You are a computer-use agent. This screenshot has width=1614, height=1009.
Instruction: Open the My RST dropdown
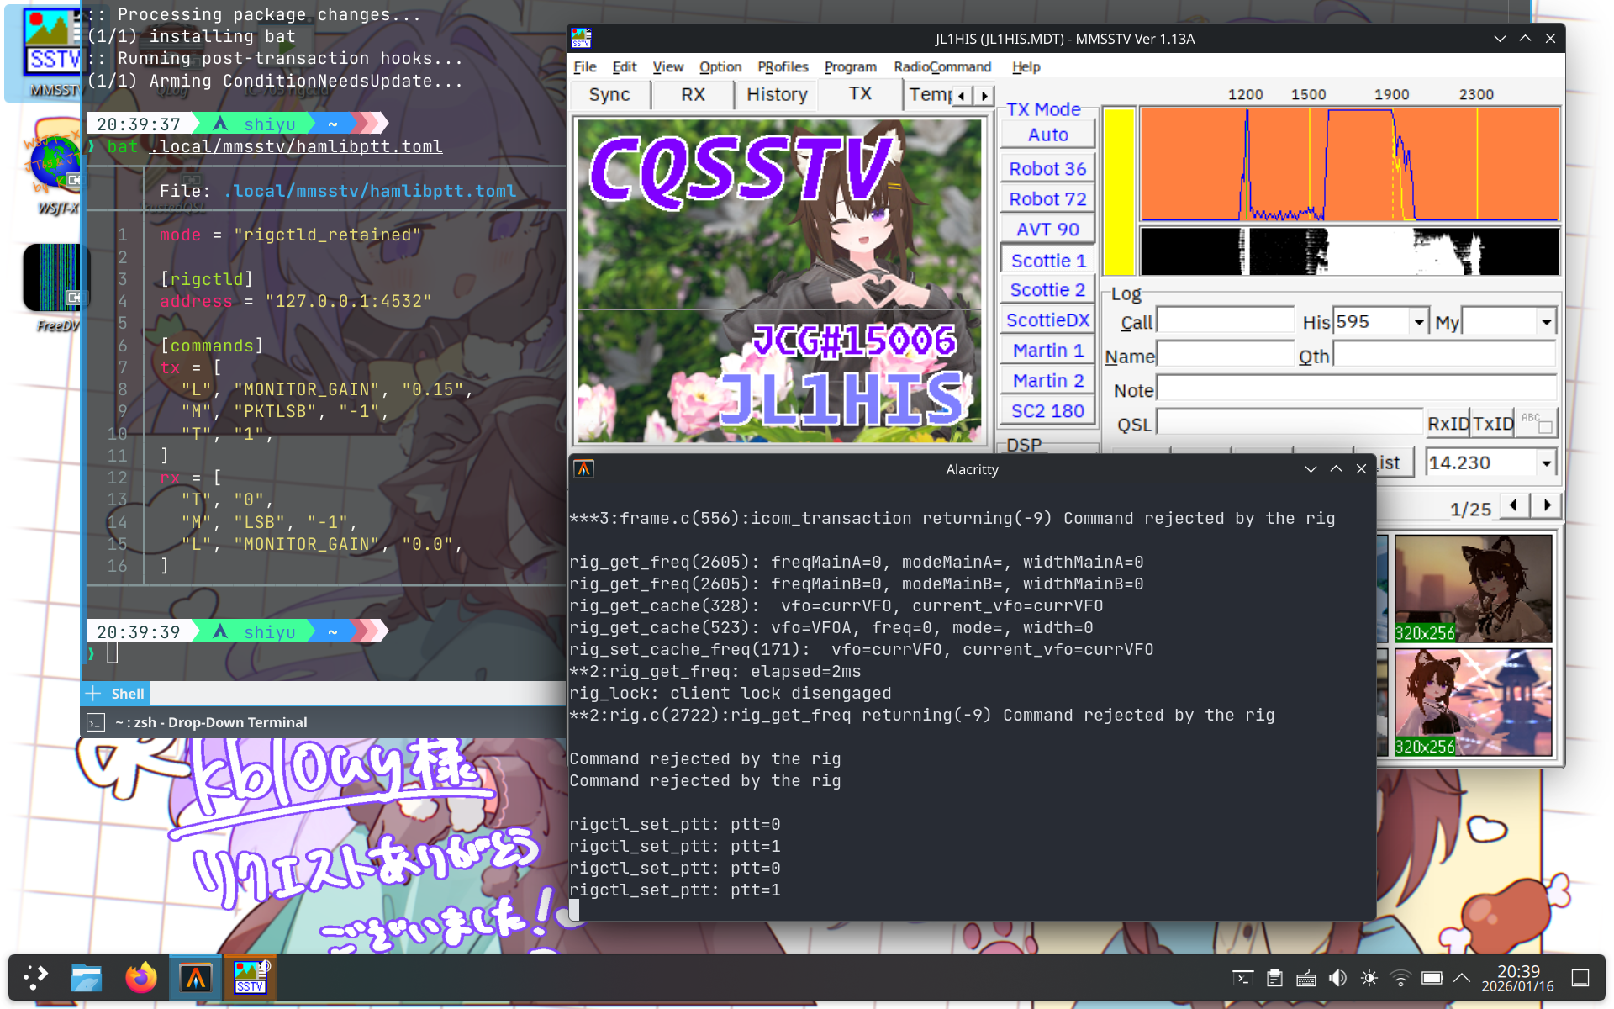pos(1546,322)
